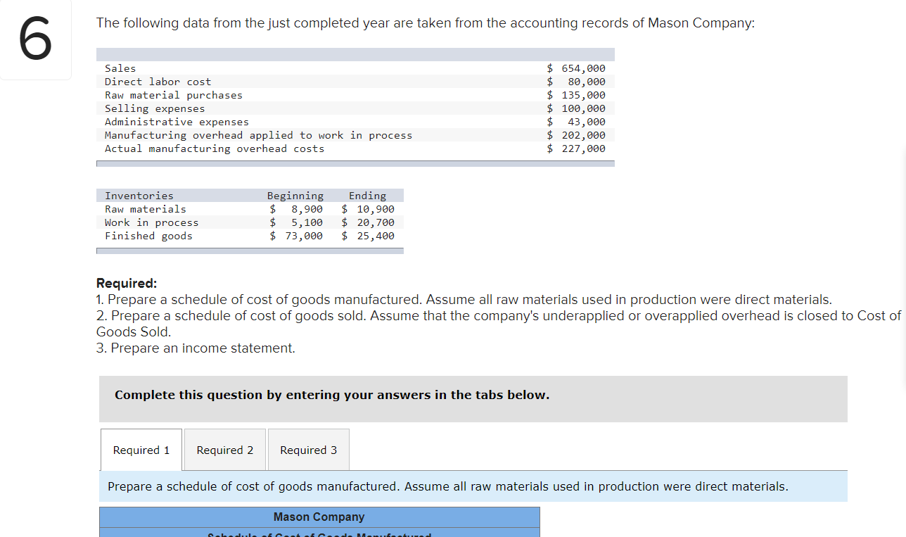This screenshot has width=906, height=537.
Task: Select Raw materials ending value $ 10,900
Action: pyautogui.click(x=368, y=209)
